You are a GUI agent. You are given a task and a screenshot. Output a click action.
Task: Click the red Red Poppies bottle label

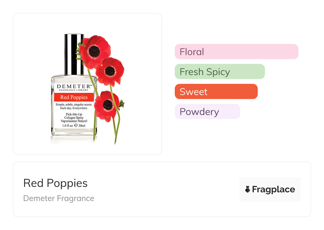[74, 97]
